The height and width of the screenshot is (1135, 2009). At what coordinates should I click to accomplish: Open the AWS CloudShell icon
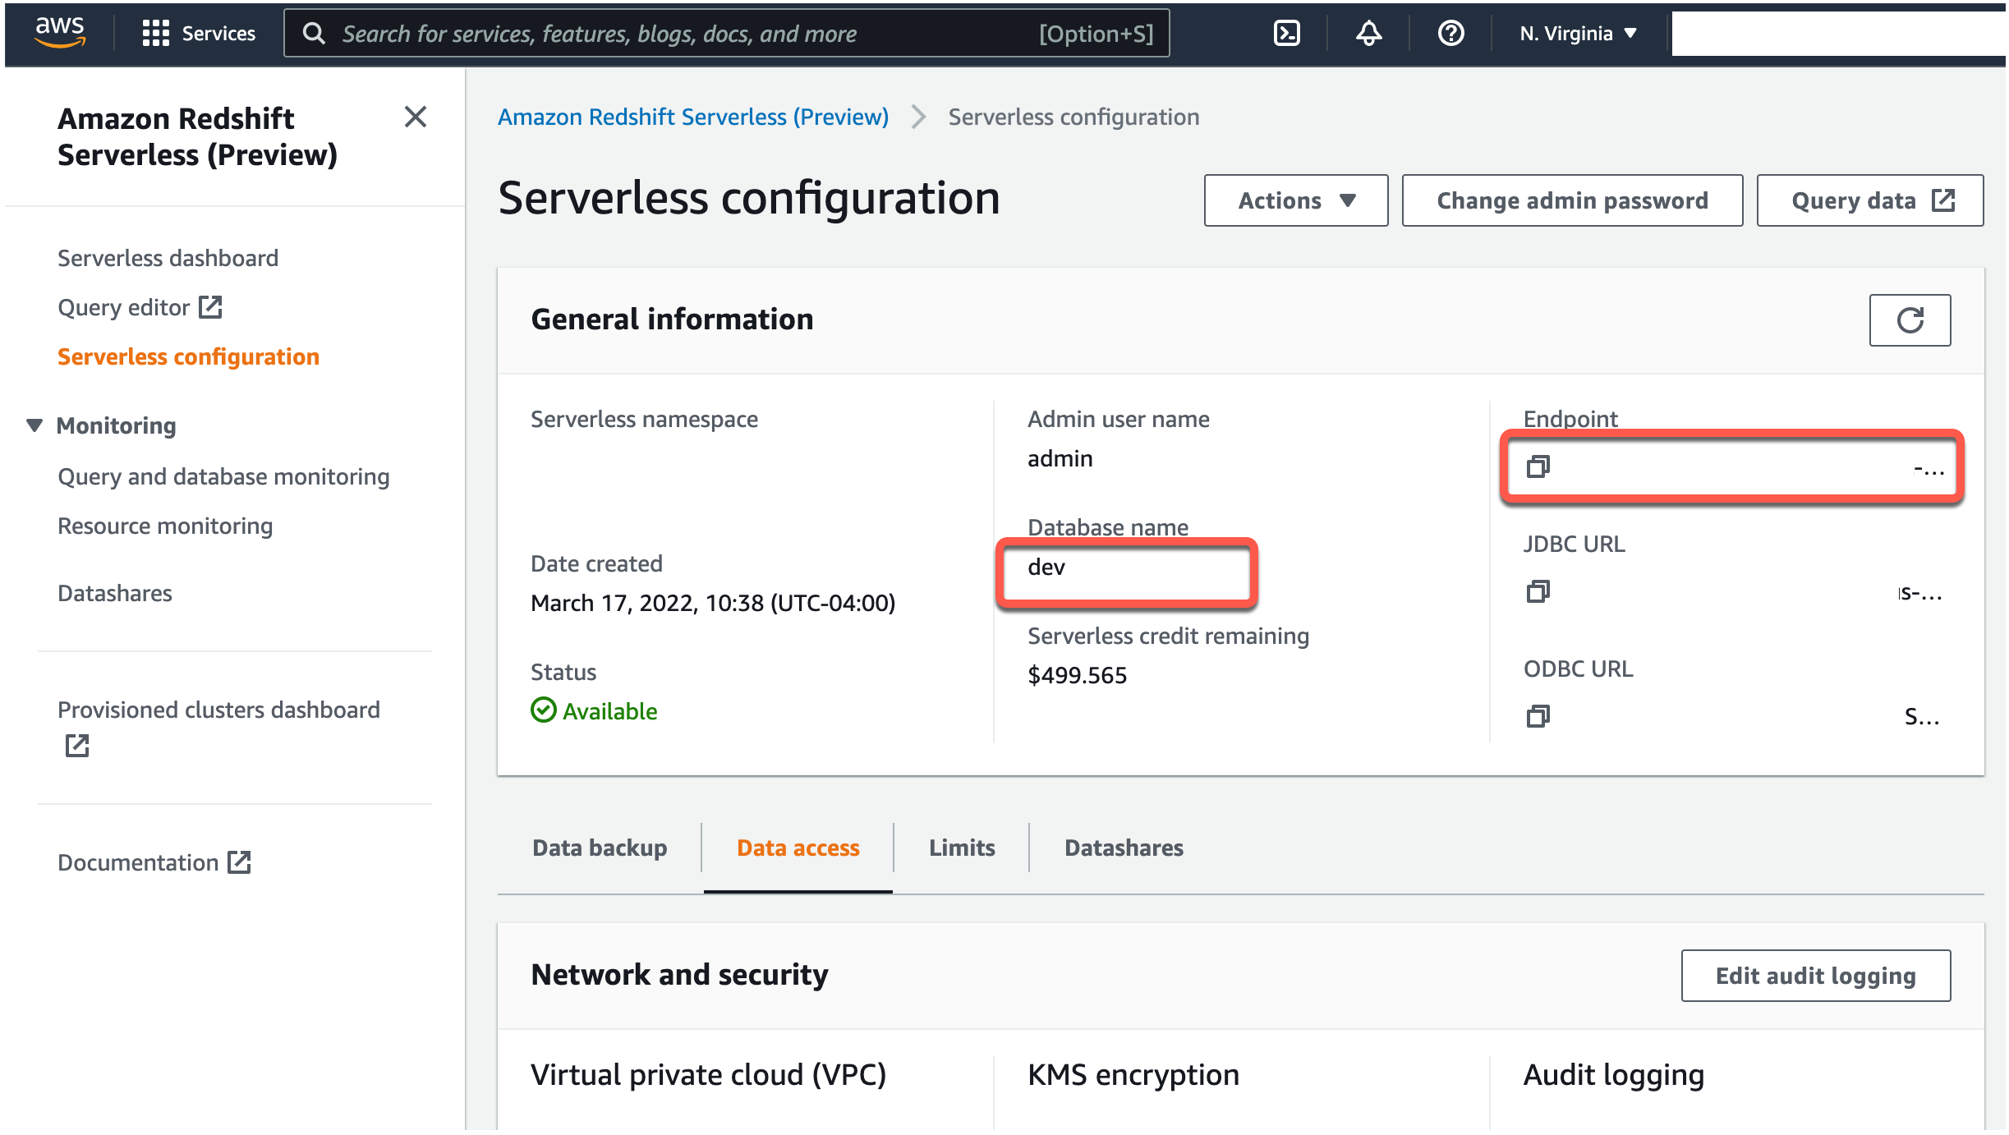click(x=1286, y=34)
